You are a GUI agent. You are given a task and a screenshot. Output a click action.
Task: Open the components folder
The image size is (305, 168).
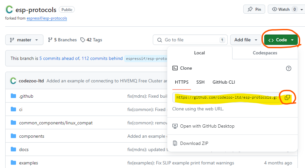click(x=32, y=136)
